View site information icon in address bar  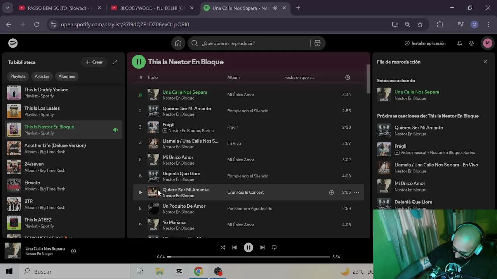point(53,24)
